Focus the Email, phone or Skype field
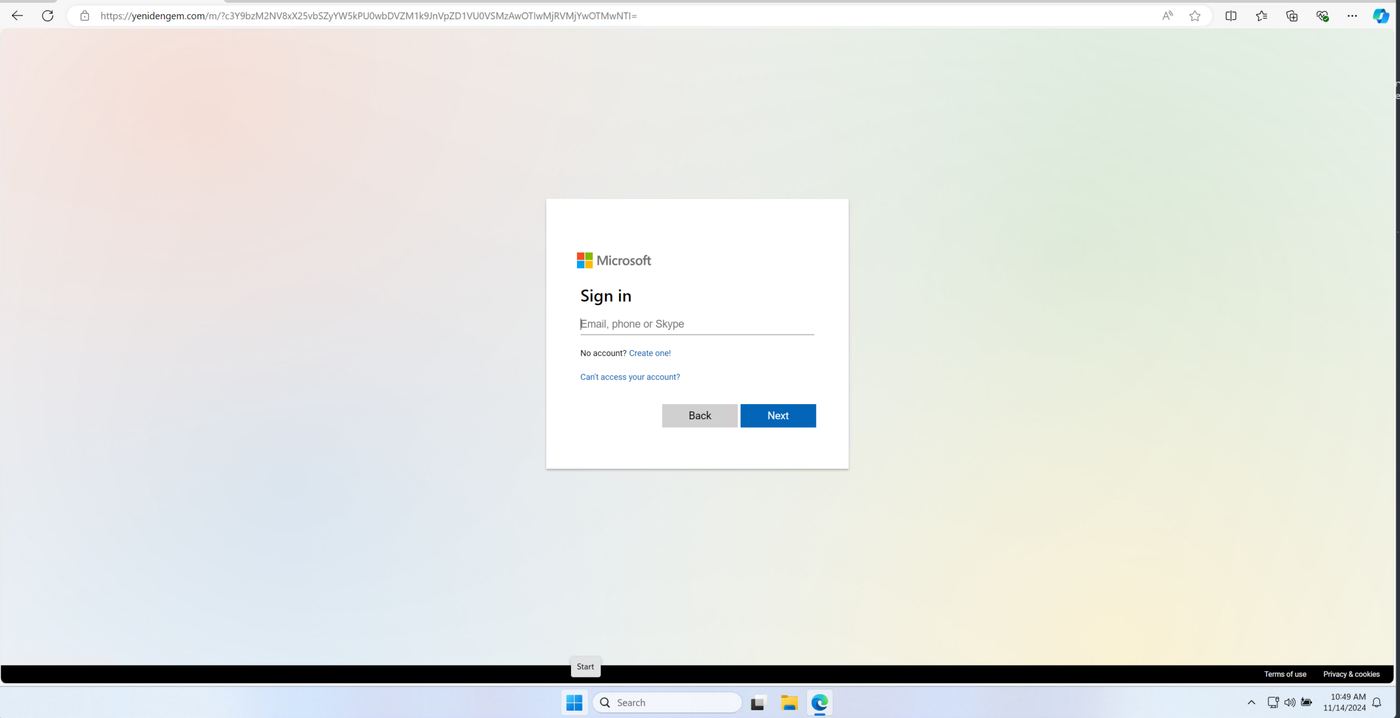The width and height of the screenshot is (1400, 718). tap(697, 324)
